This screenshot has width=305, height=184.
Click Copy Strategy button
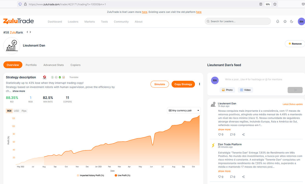click(183, 84)
